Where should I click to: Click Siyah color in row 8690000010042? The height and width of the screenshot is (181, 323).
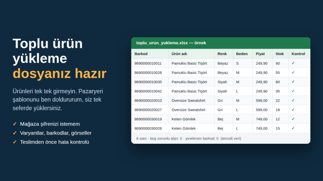(222, 91)
